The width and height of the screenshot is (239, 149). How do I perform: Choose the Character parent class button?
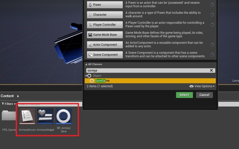click(x=105, y=15)
